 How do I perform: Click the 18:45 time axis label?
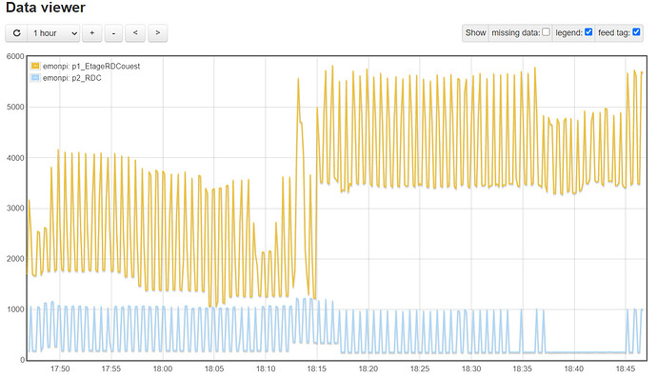pos(626,368)
